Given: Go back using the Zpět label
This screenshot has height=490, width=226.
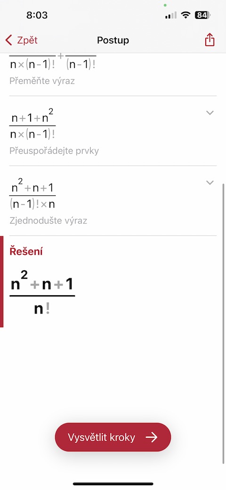Looking at the screenshot, I should [27, 40].
